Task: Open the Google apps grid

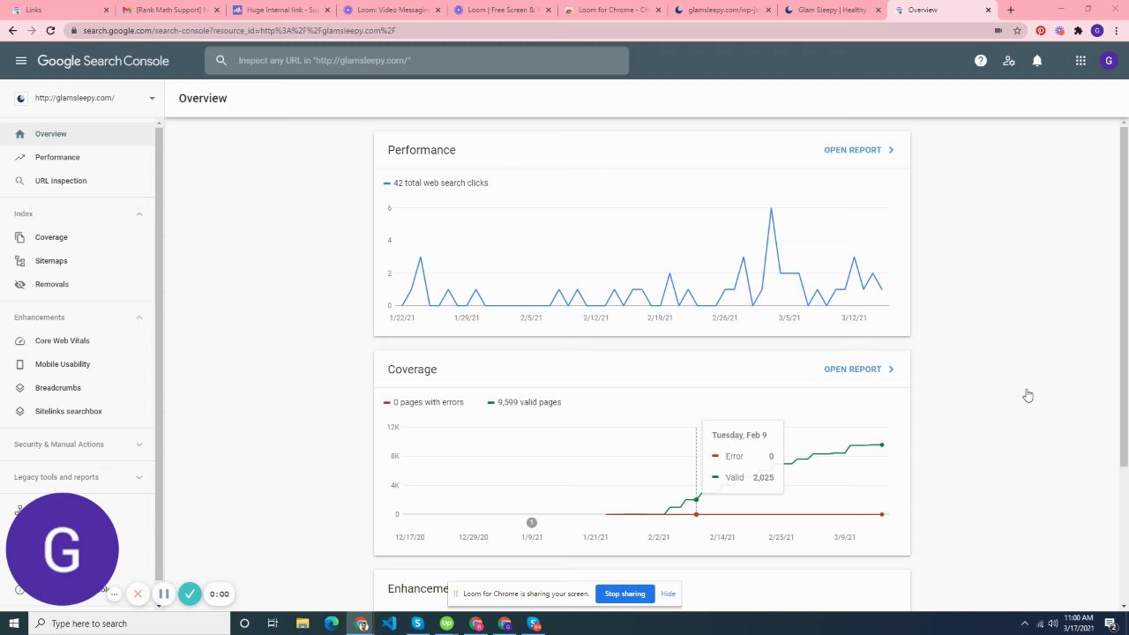Action: (1080, 61)
